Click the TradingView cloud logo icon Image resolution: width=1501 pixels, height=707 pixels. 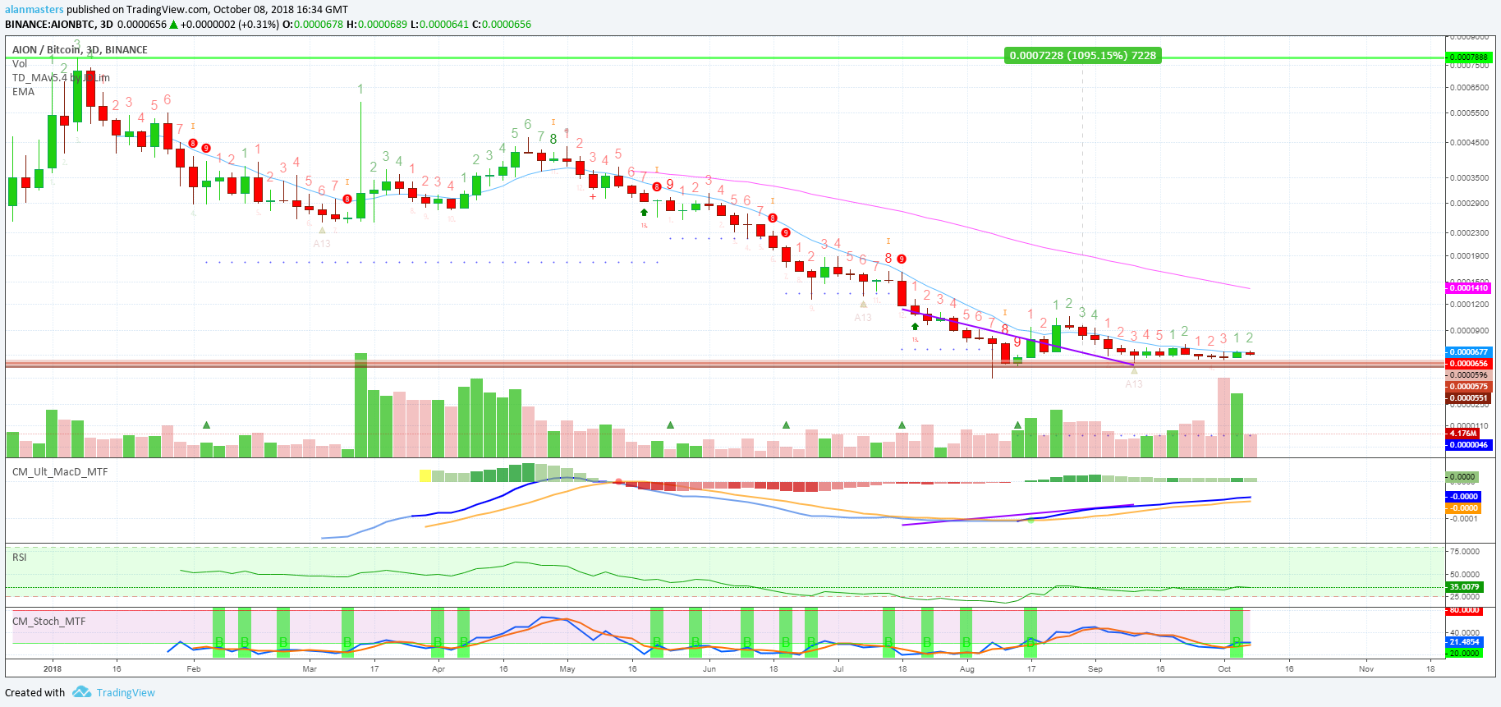pos(81,692)
